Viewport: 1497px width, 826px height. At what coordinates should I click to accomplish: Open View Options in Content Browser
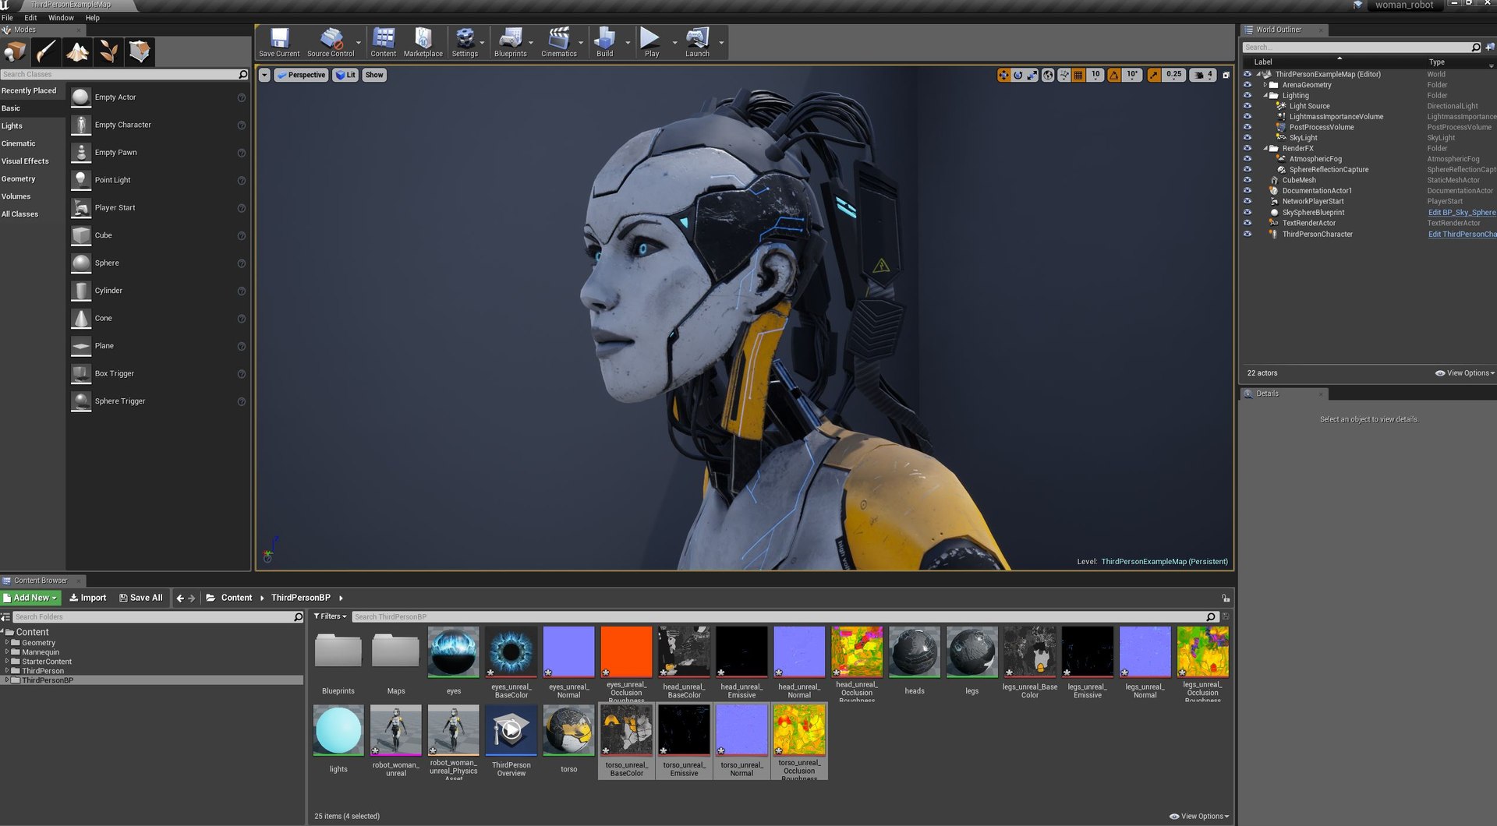[1199, 816]
